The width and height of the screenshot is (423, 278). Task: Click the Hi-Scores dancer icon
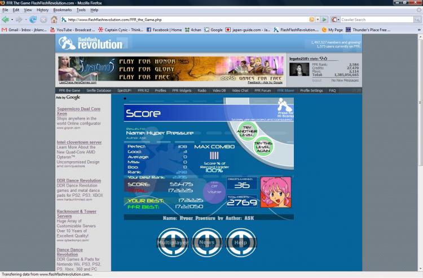click(x=284, y=105)
